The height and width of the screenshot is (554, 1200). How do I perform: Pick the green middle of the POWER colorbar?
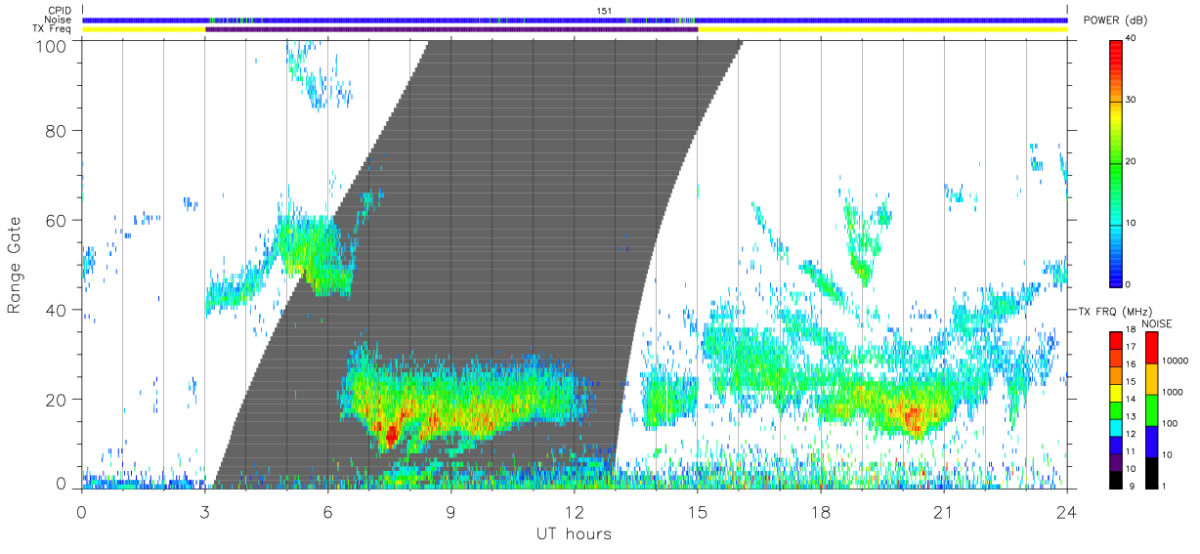1115,162
